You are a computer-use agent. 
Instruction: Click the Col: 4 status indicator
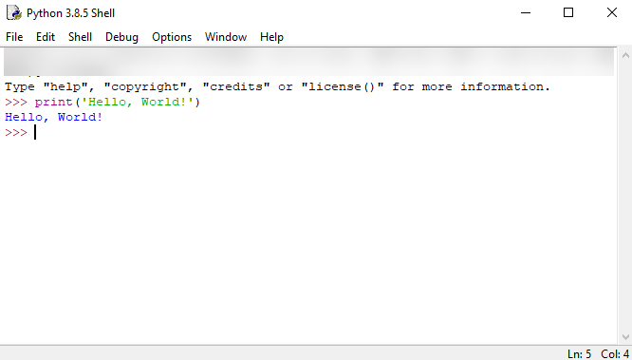tap(615, 354)
